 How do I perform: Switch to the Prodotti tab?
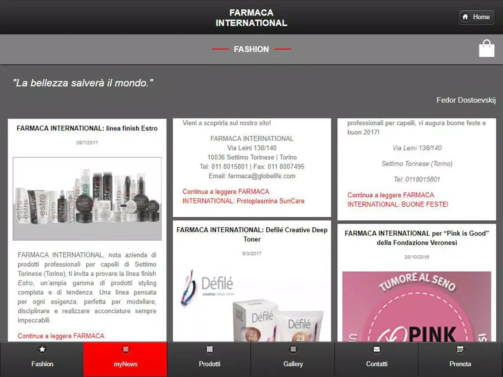point(209,359)
